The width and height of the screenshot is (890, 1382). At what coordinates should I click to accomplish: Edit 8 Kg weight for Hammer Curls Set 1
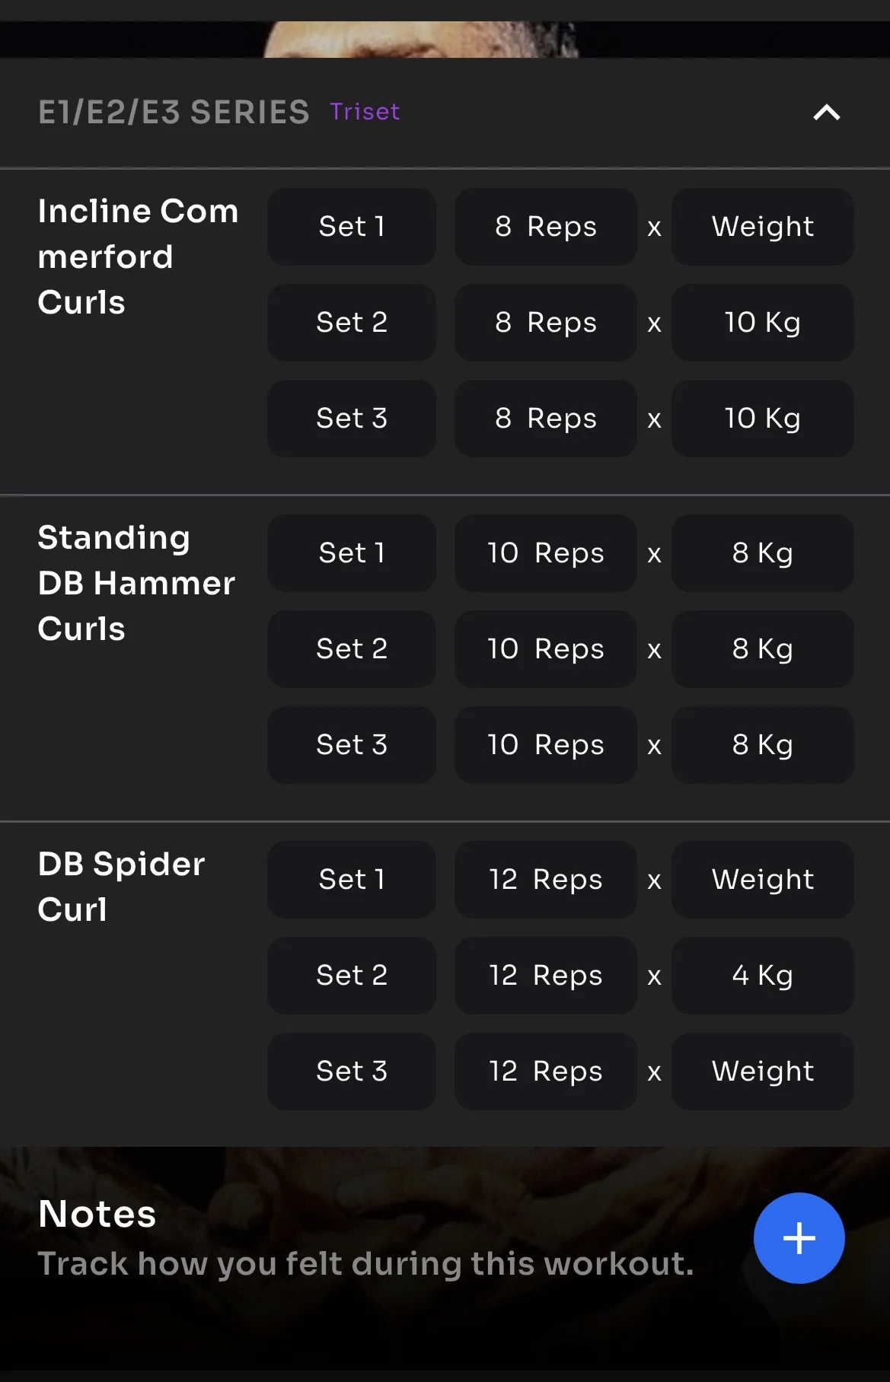click(x=762, y=553)
